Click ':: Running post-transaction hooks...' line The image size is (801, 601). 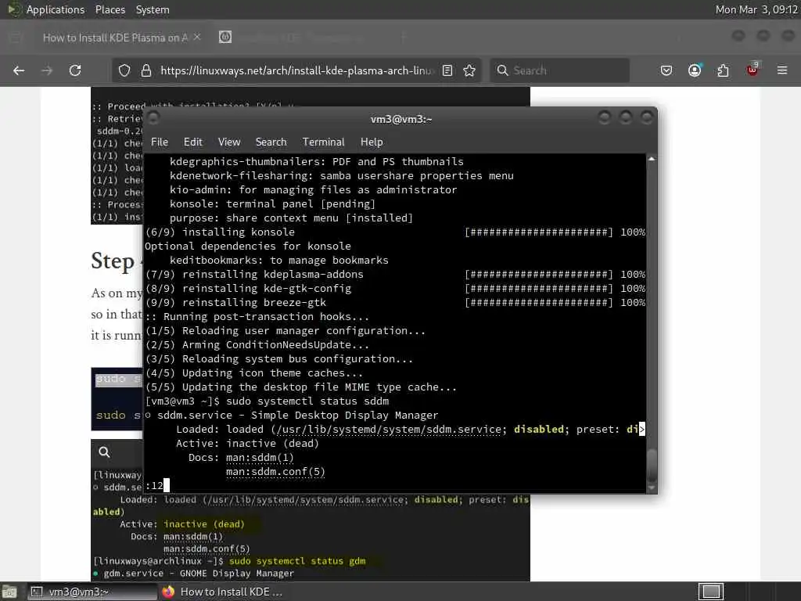(257, 317)
